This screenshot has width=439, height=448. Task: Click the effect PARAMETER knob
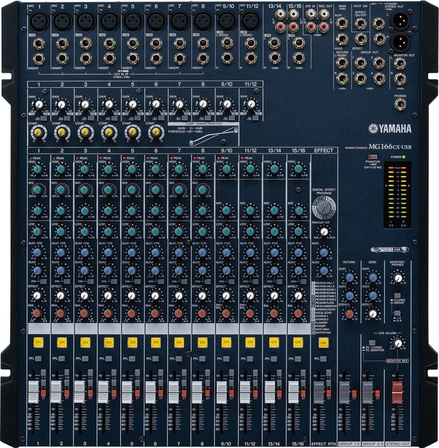pyautogui.click(x=325, y=232)
